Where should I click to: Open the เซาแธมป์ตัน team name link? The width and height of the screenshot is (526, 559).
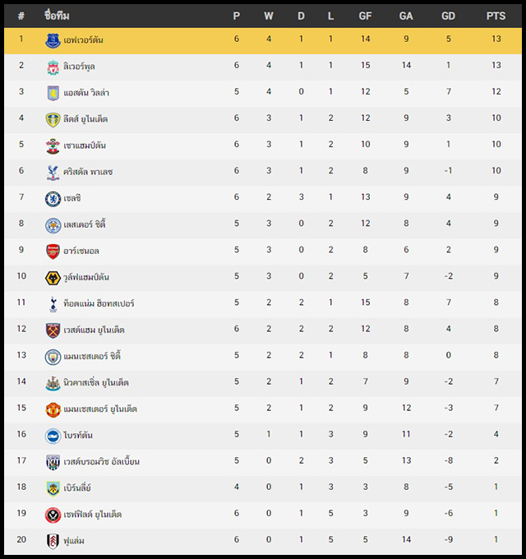point(85,146)
